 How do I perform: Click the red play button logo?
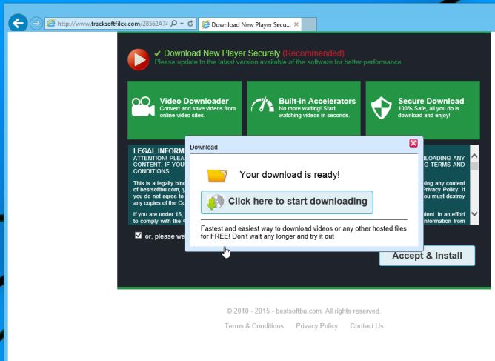(139, 59)
